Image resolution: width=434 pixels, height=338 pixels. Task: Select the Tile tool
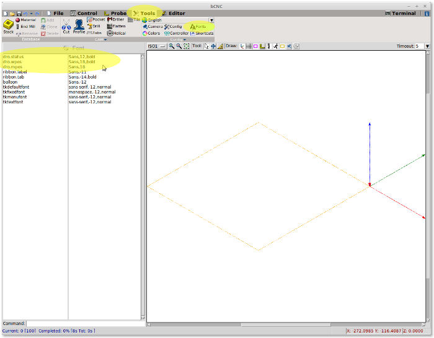point(134,20)
